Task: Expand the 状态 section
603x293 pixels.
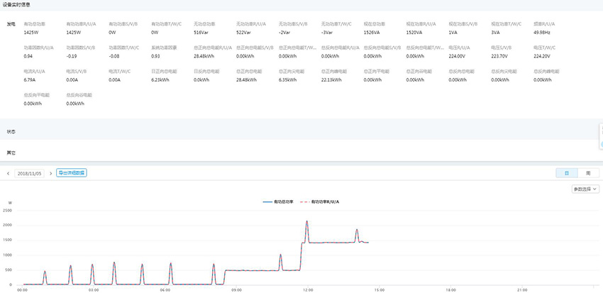Action: click(x=11, y=132)
